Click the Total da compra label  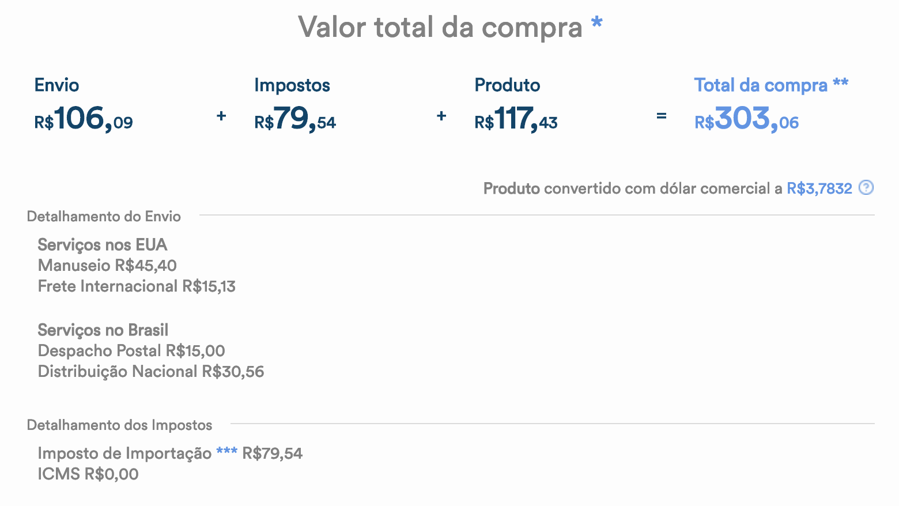tap(761, 85)
